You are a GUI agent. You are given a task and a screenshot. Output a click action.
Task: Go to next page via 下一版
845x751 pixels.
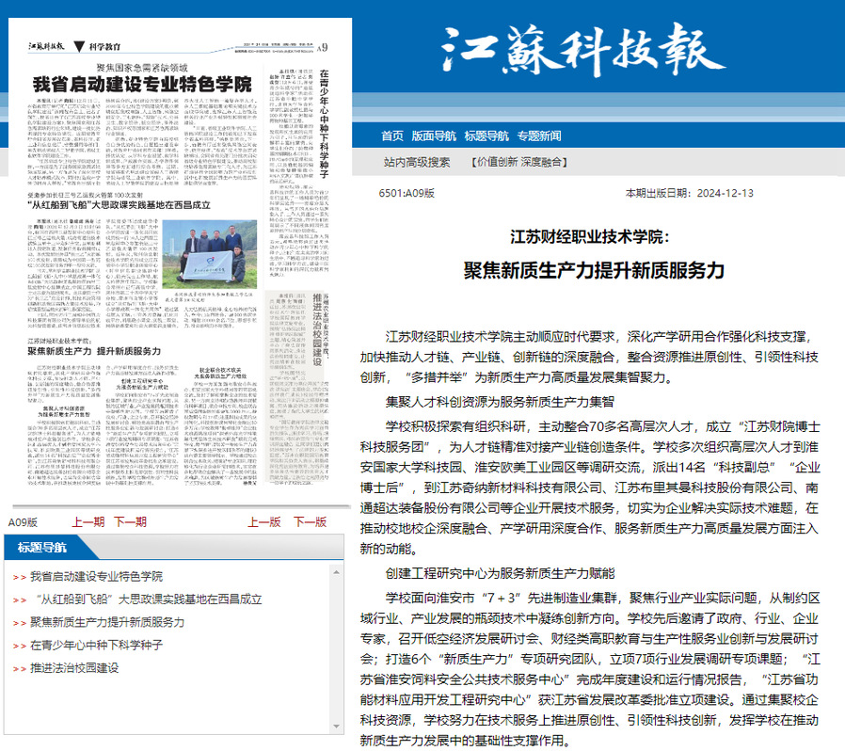310,522
